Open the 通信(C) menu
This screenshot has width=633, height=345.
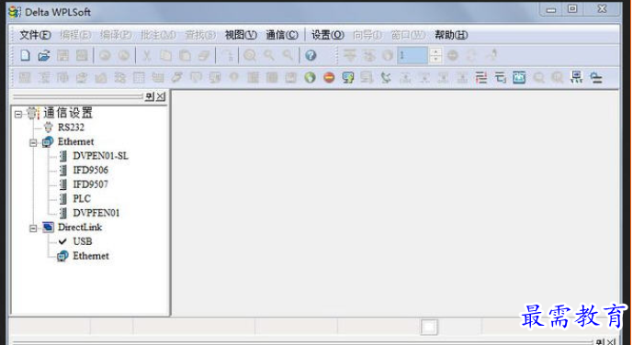pos(282,35)
